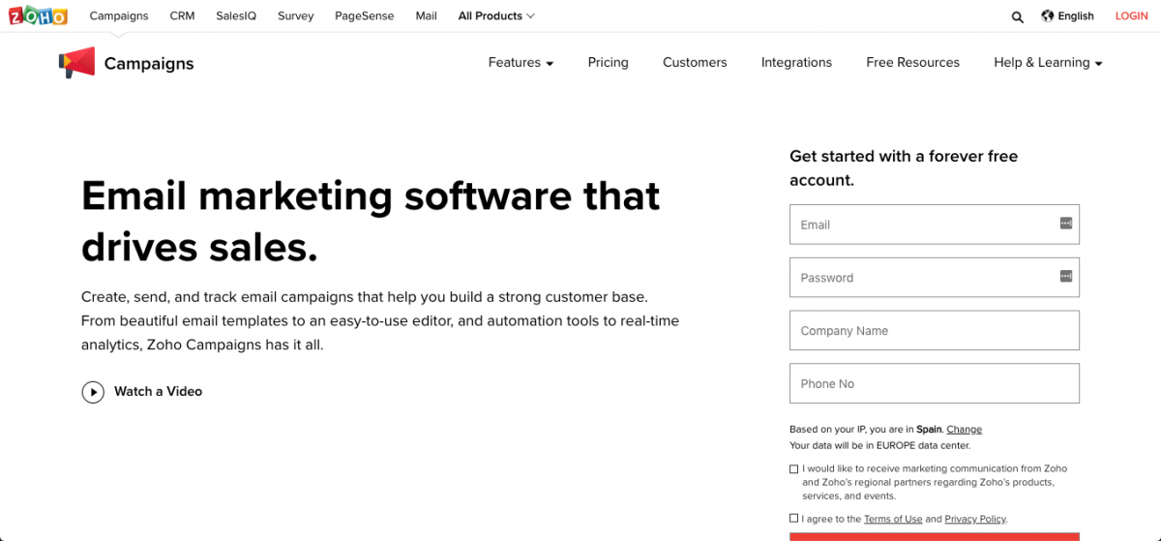The image size is (1161, 541).
Task: Open Free Resources
Action: pos(912,63)
